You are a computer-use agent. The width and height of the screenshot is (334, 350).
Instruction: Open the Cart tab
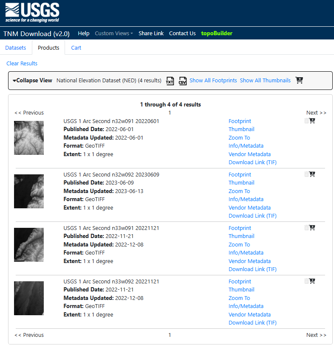coord(76,48)
